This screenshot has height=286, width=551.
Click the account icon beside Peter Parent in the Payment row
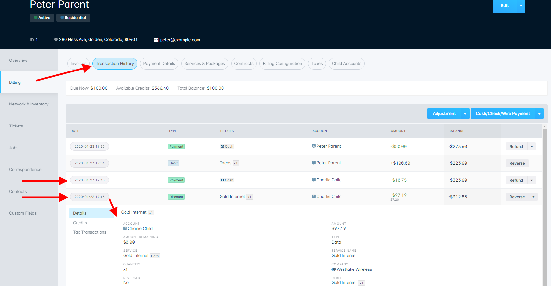coord(314,146)
